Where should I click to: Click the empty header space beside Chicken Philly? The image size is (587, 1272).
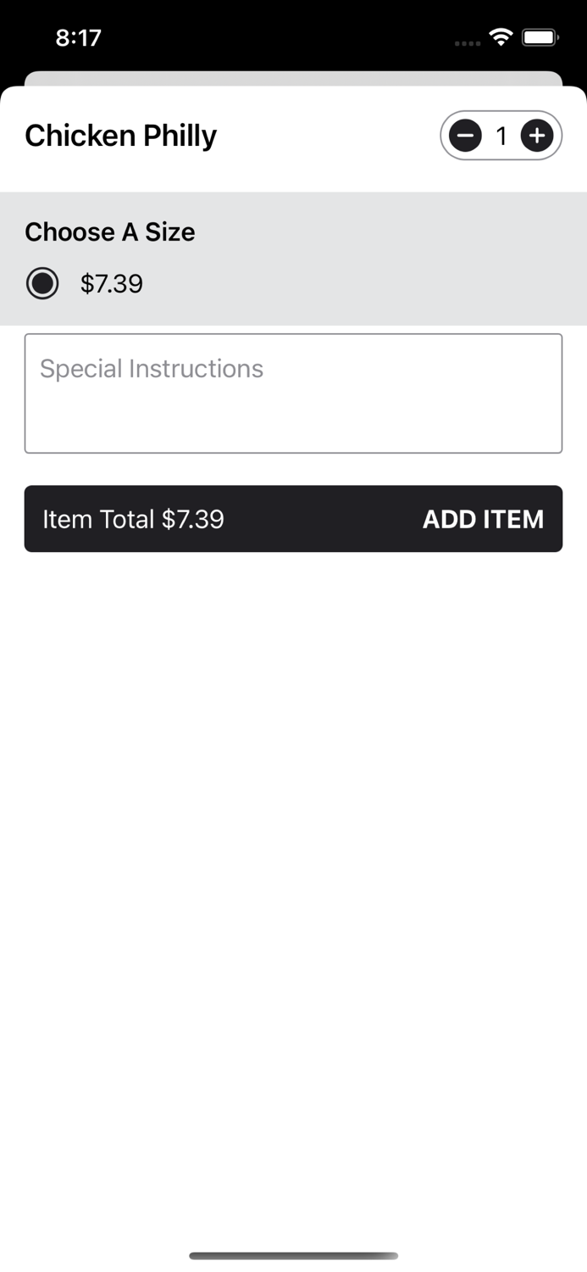330,136
